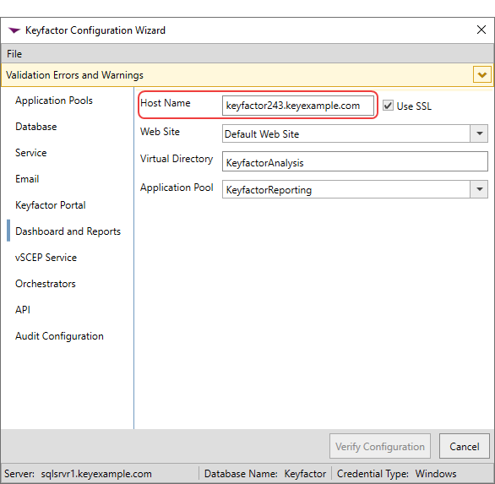This screenshot has height=484, width=495.
Task: Switch to Orchestrators section
Action: (x=46, y=284)
